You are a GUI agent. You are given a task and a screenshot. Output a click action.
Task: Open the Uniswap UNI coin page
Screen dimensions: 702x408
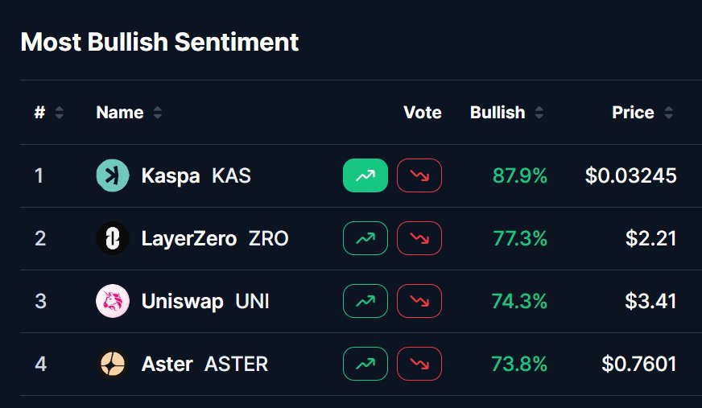[205, 301]
